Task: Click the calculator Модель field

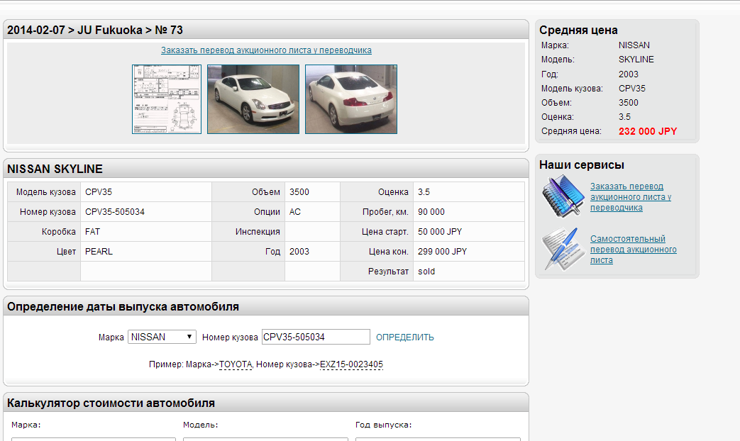Action: (x=265, y=439)
